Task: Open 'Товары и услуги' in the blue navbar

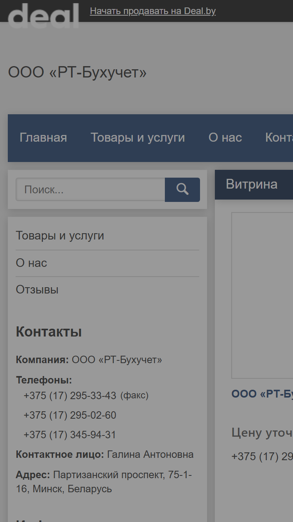Action: pyautogui.click(x=138, y=138)
